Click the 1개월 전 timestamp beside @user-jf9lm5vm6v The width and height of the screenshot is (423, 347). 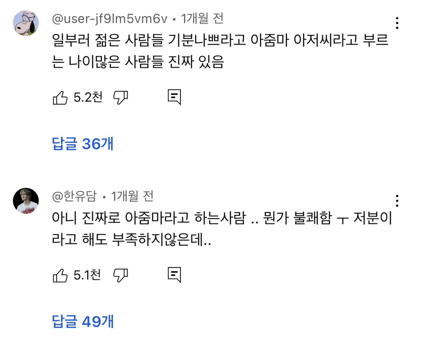[202, 19]
